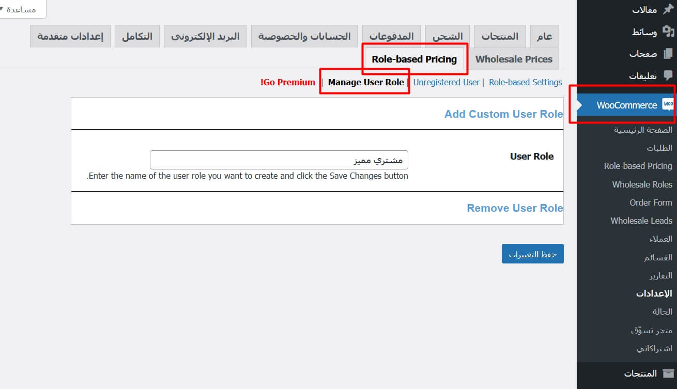Screen dimensions: 677x389
Task: Open الطلبات orders submenu
Action: [x=659, y=148]
